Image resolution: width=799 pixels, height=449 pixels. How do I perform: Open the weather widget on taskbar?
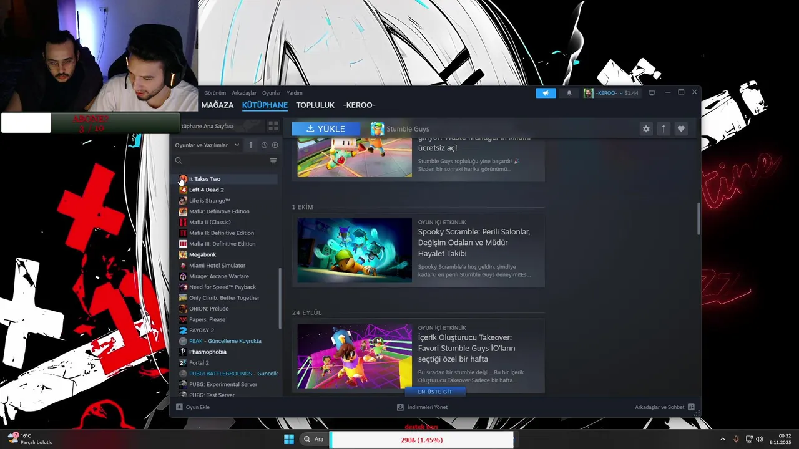30,439
